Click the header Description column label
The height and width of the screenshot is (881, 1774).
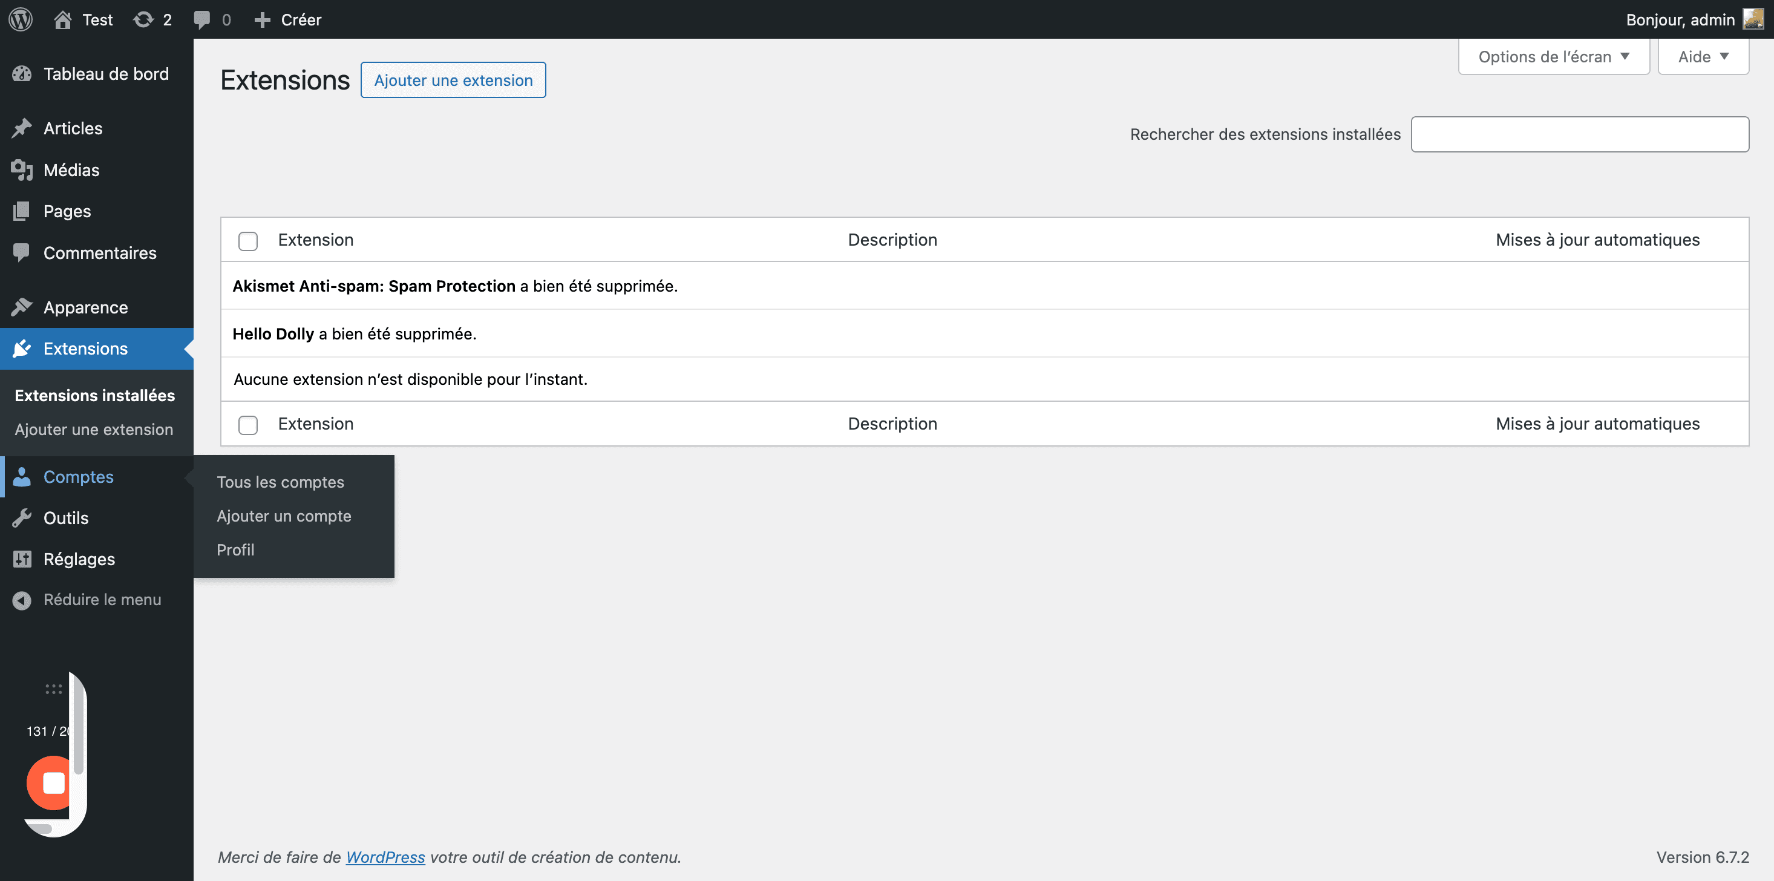(x=892, y=240)
